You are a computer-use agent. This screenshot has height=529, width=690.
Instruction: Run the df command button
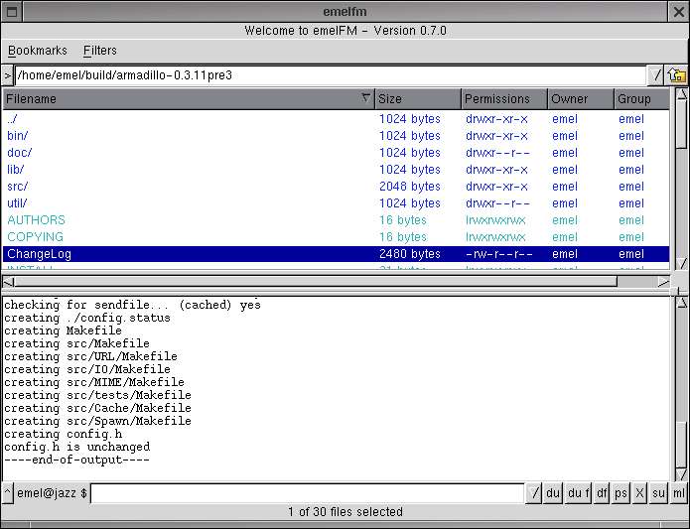pyautogui.click(x=602, y=493)
